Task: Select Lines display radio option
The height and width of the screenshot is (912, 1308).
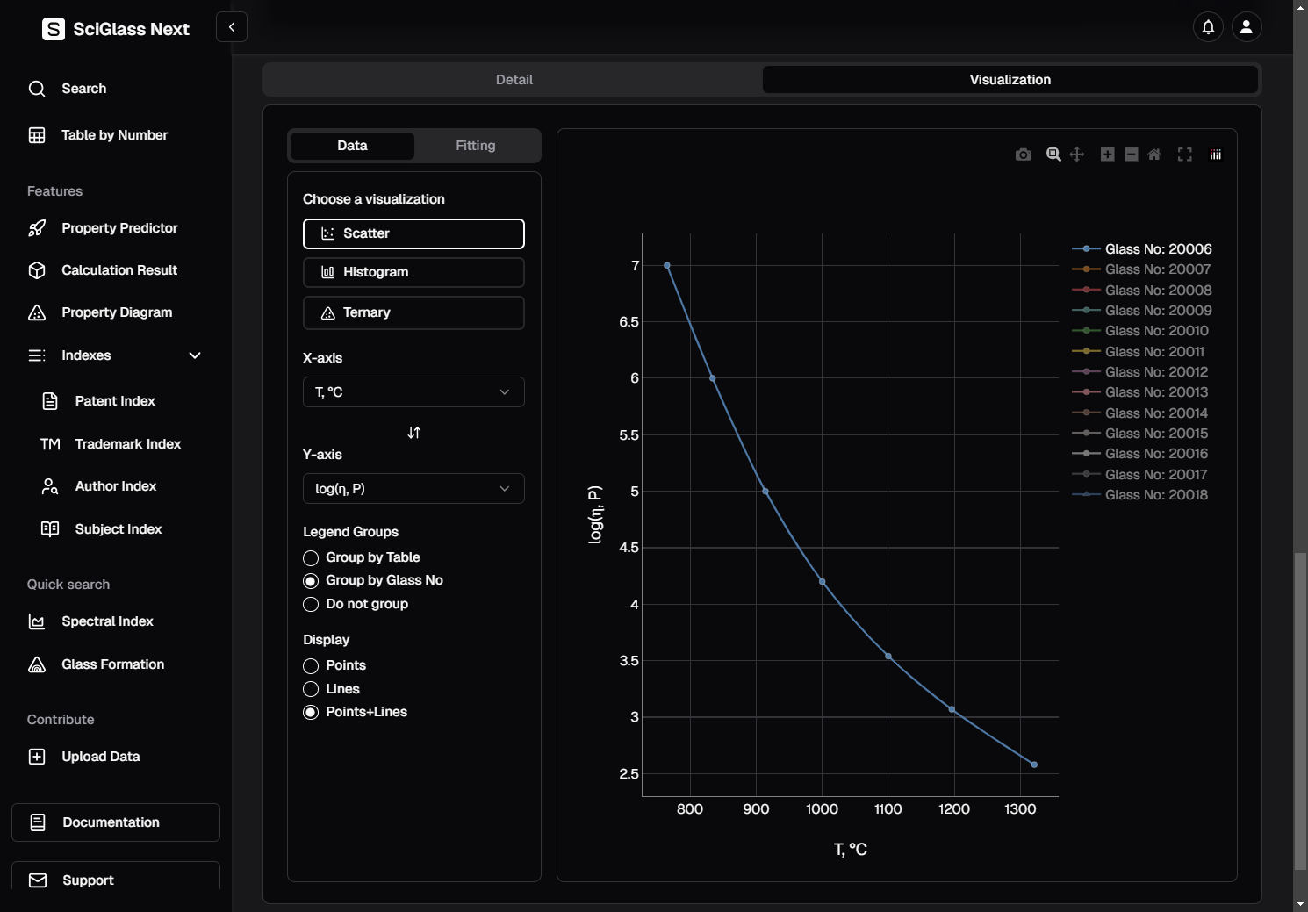Action: 311,690
